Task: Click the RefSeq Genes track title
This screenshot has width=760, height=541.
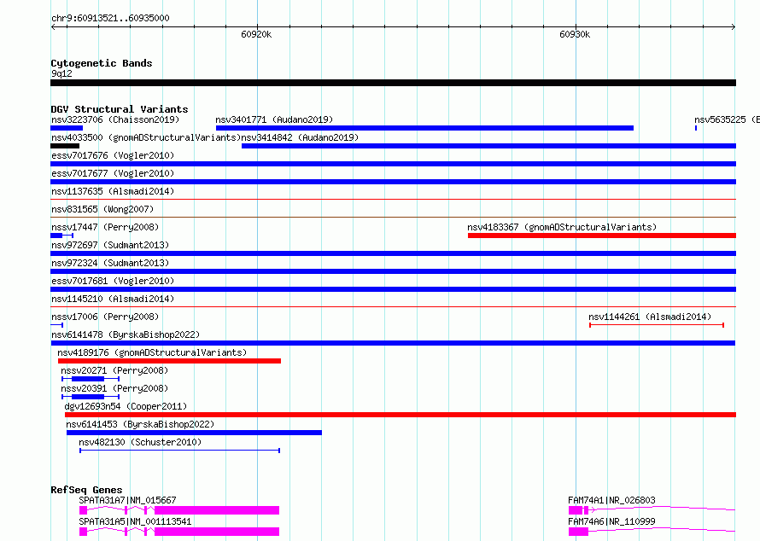Action: click(86, 490)
